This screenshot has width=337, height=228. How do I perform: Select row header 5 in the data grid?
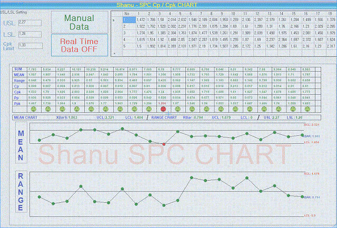(x=129, y=46)
